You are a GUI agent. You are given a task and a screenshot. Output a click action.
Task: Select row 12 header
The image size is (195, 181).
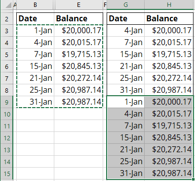click(x=6, y=138)
